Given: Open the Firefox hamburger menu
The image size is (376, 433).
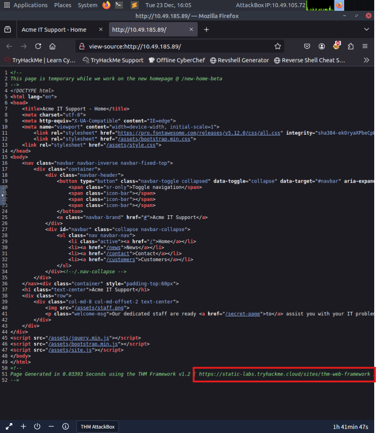Looking at the screenshot, I should click(x=365, y=46).
